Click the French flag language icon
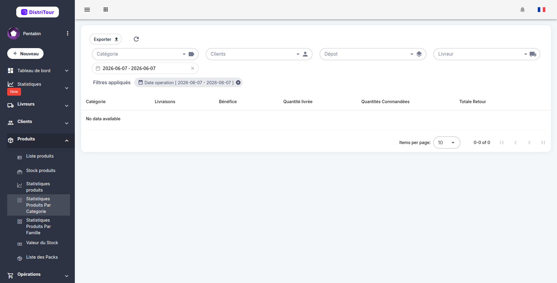This screenshot has width=557, height=283. (541, 10)
